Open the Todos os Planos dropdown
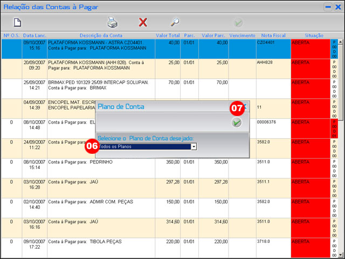 (194, 146)
